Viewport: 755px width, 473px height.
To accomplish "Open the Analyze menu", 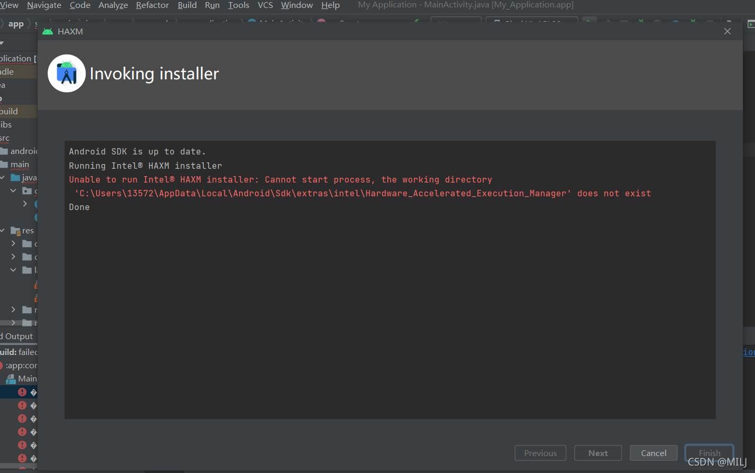I will tap(113, 5).
